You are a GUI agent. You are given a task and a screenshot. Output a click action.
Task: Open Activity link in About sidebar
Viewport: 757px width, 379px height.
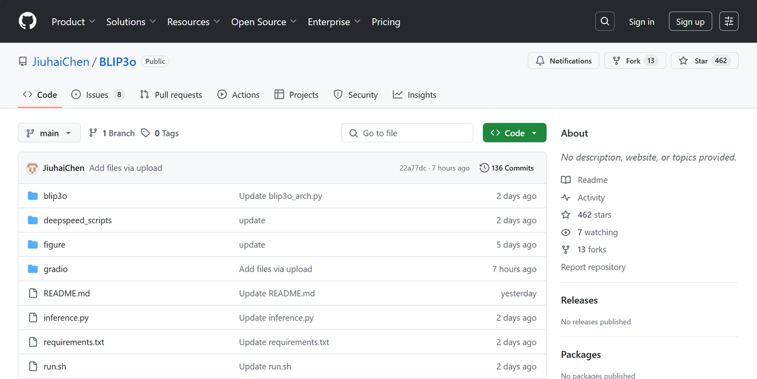[591, 198]
